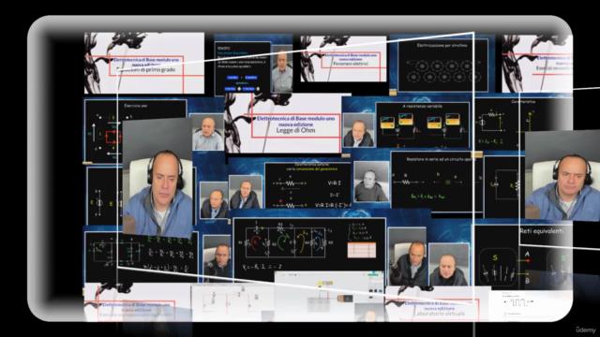Select the A resistenza variabile slide
Screen dimensions: 600x337
pyautogui.click(x=423, y=125)
